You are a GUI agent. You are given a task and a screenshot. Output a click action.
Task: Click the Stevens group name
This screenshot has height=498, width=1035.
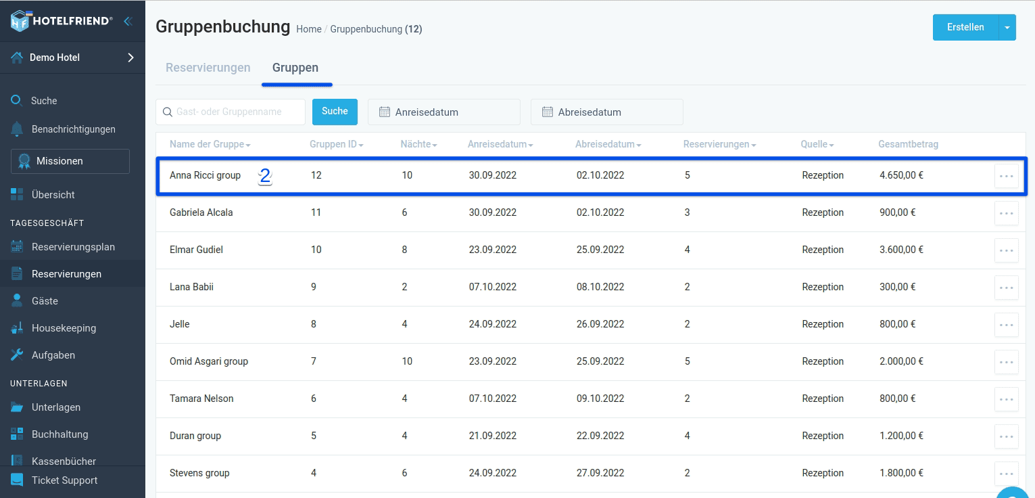point(199,473)
